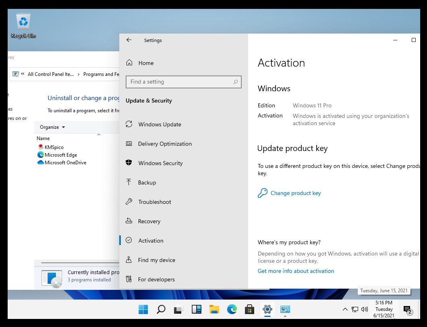
Task: Click the Windows Update refresh icon
Action: (129, 124)
